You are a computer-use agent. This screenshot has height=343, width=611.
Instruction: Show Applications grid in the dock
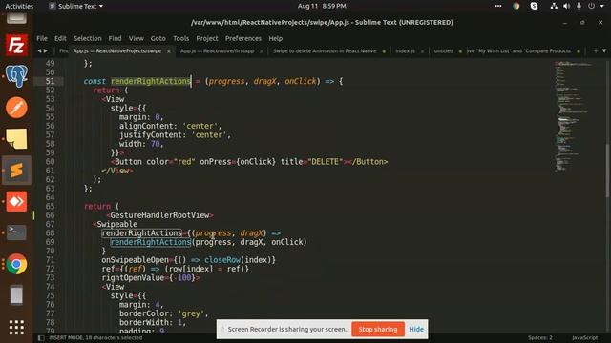(16, 327)
